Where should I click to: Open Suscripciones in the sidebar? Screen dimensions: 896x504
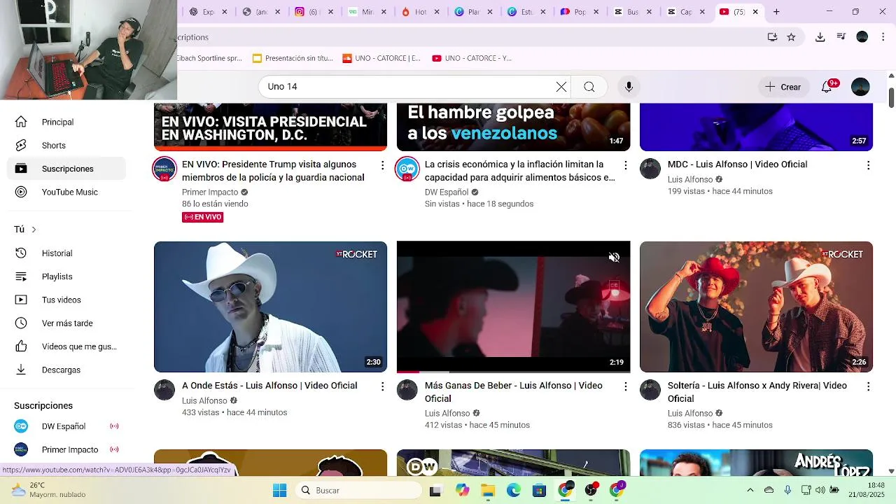coord(66,169)
